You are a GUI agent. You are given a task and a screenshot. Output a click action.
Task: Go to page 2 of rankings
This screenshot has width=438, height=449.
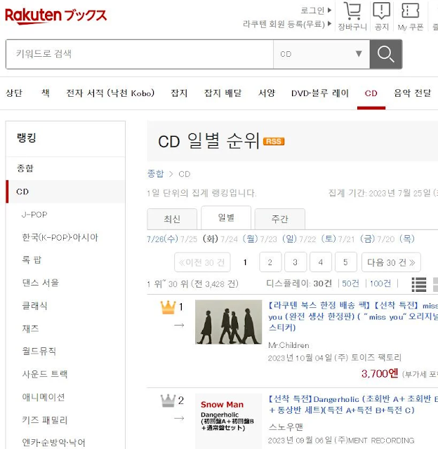(270, 262)
